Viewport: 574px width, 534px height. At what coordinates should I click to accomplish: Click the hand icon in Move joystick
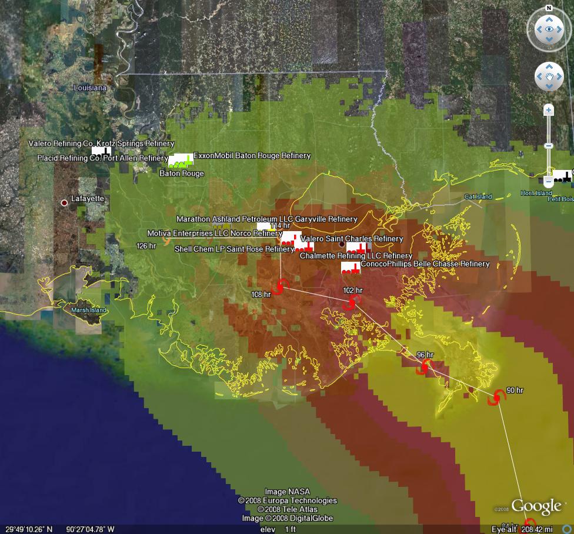pyautogui.click(x=549, y=76)
